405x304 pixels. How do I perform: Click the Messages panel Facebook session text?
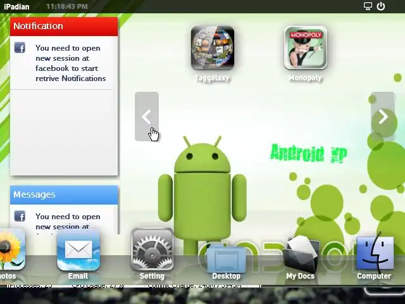pyautogui.click(x=68, y=222)
